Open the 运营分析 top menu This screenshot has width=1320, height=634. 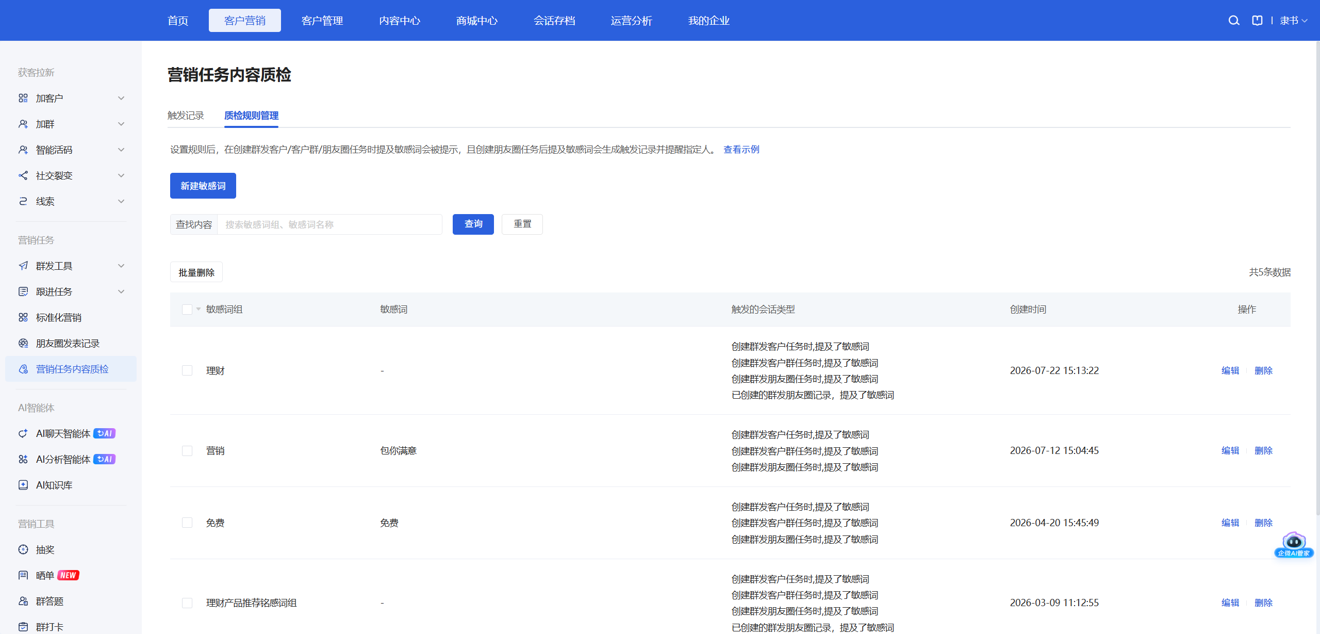[632, 21]
